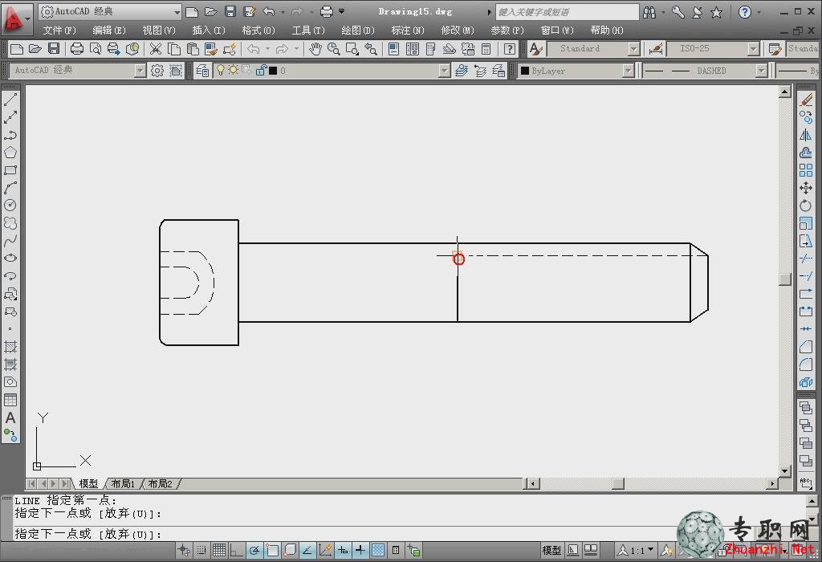822x562 pixels.
Task: Activate the Pan hand tool
Action: point(315,49)
